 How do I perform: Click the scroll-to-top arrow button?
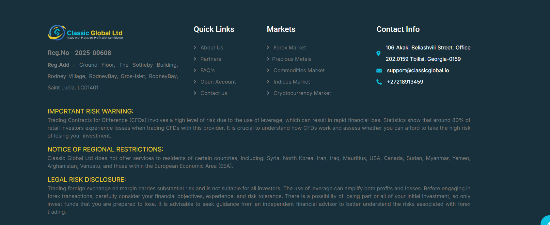click(546, 221)
